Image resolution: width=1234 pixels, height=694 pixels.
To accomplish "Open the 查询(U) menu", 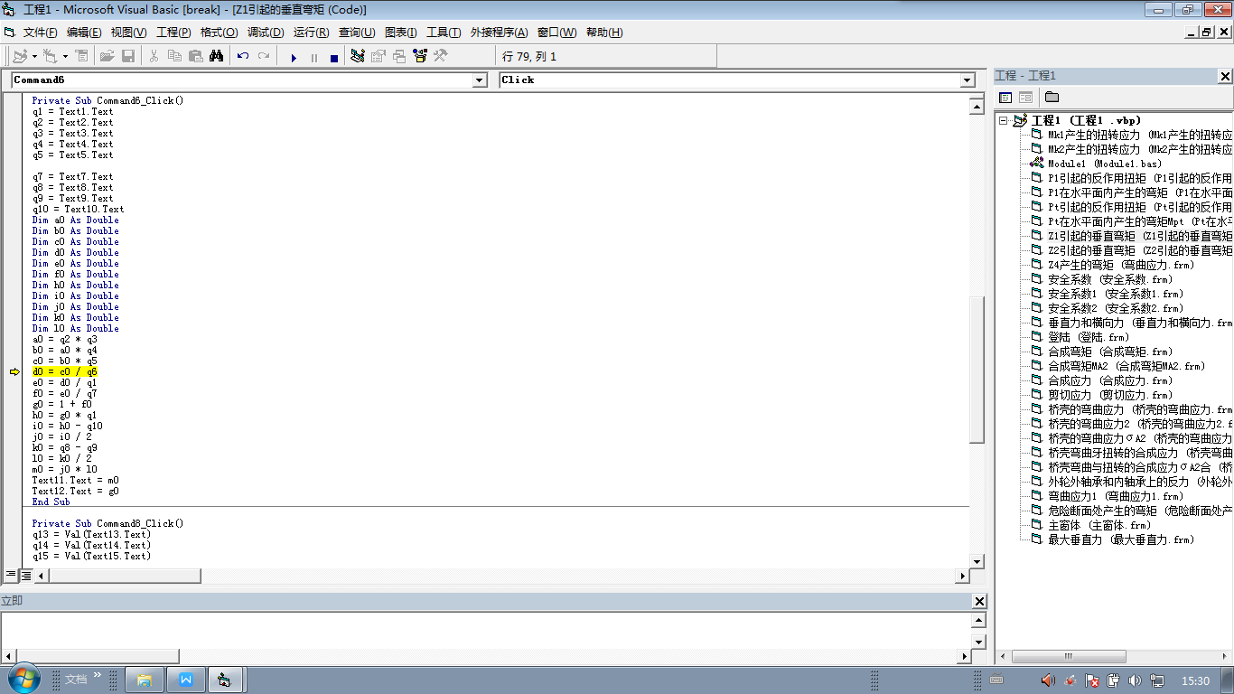I will (x=357, y=33).
